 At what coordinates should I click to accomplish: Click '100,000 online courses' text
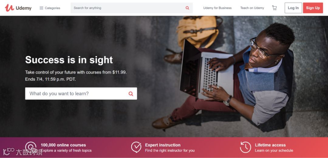point(63,145)
